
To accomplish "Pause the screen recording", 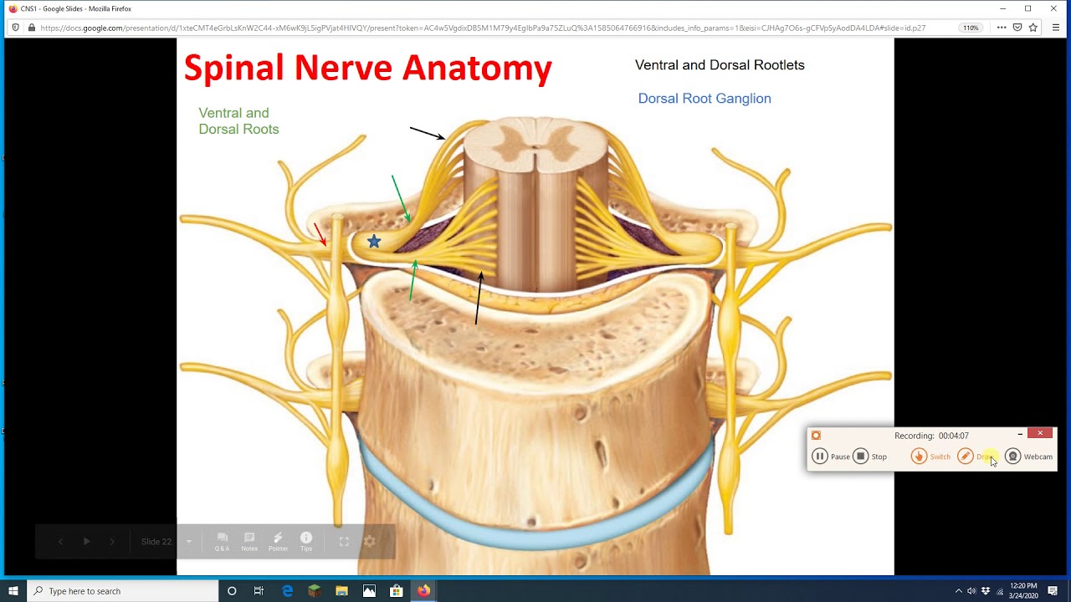I will click(x=830, y=457).
